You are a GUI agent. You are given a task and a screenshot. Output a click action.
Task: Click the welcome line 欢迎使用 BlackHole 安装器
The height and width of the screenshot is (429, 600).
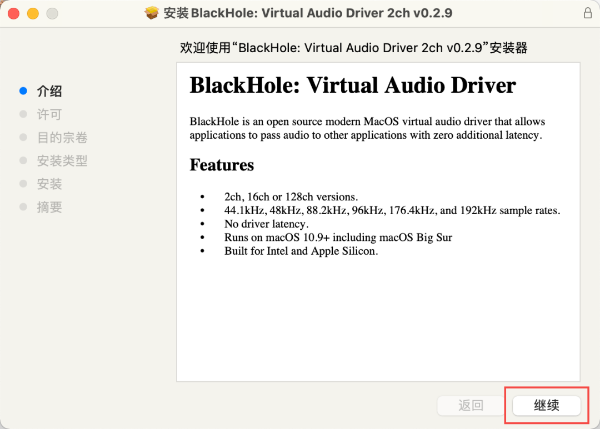[x=353, y=48]
